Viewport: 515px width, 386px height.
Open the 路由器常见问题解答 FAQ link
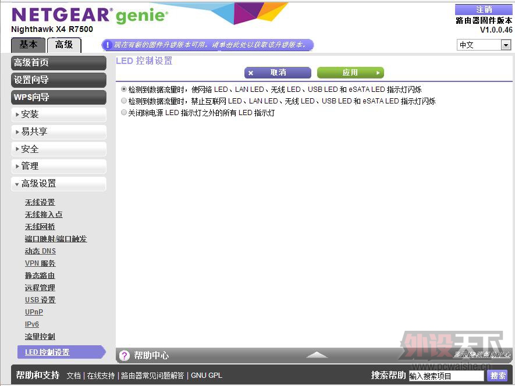pyautogui.click(x=152, y=376)
